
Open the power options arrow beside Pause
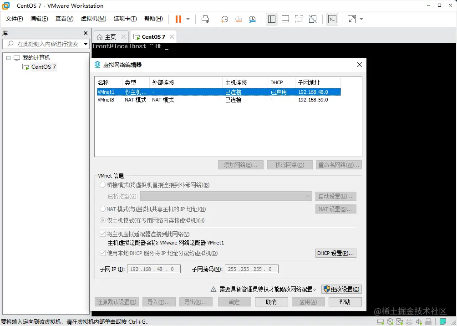click(x=188, y=19)
